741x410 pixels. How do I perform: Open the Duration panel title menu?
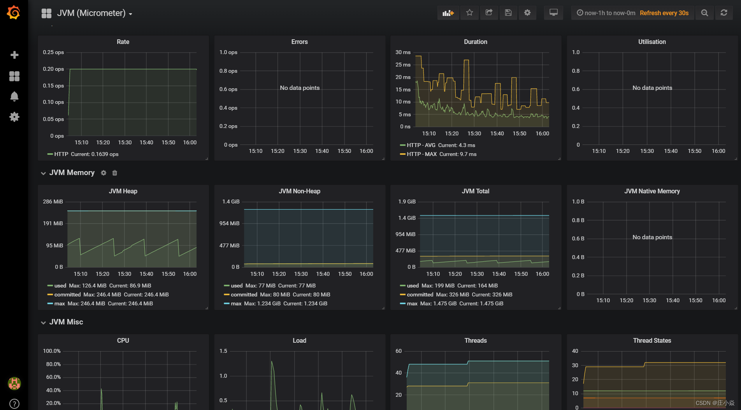pyautogui.click(x=476, y=42)
